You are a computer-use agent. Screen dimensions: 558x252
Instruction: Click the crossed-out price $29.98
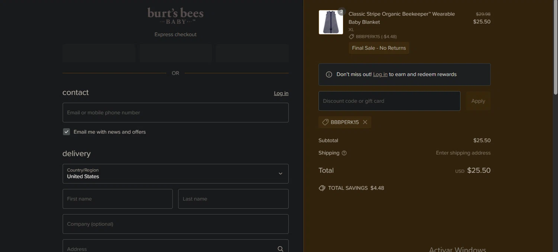[x=483, y=14]
